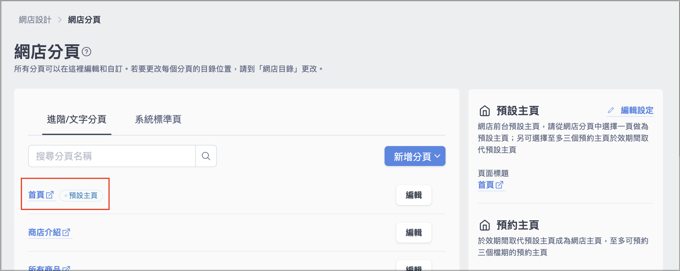This screenshot has width=680, height=271.
Task: Click the external link icon under 頁面標題
Action: 499,185
